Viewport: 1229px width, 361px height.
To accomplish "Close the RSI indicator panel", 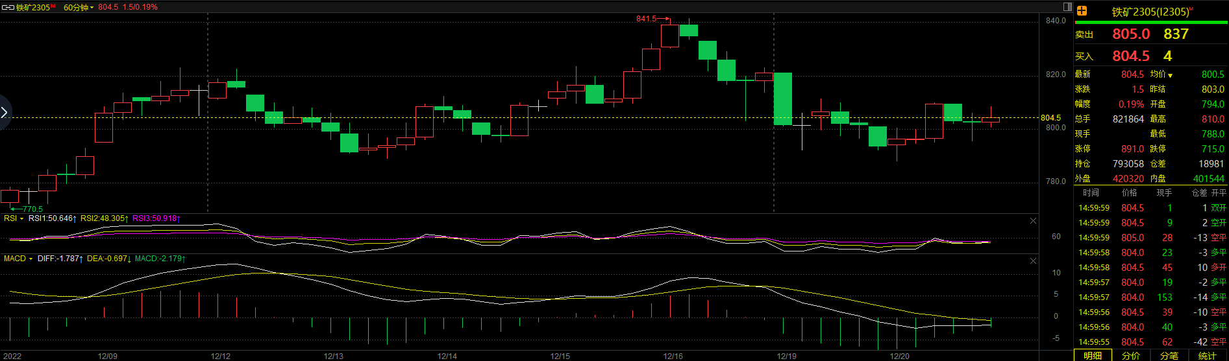I will [1034, 221].
